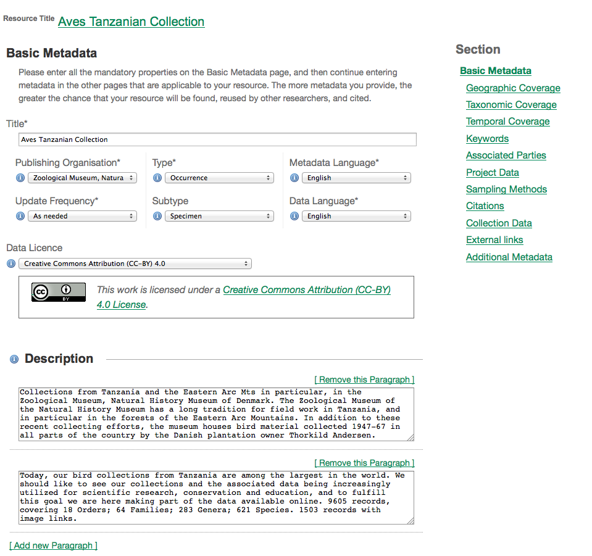
Task: Remove the first description paragraph
Action: tap(364, 380)
